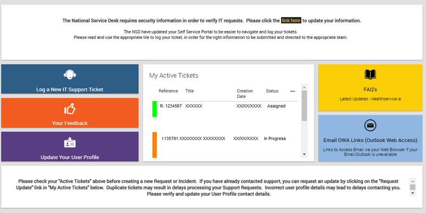Open the FAQ's tile
Viewport: 426px width, 213px height.
(370, 87)
